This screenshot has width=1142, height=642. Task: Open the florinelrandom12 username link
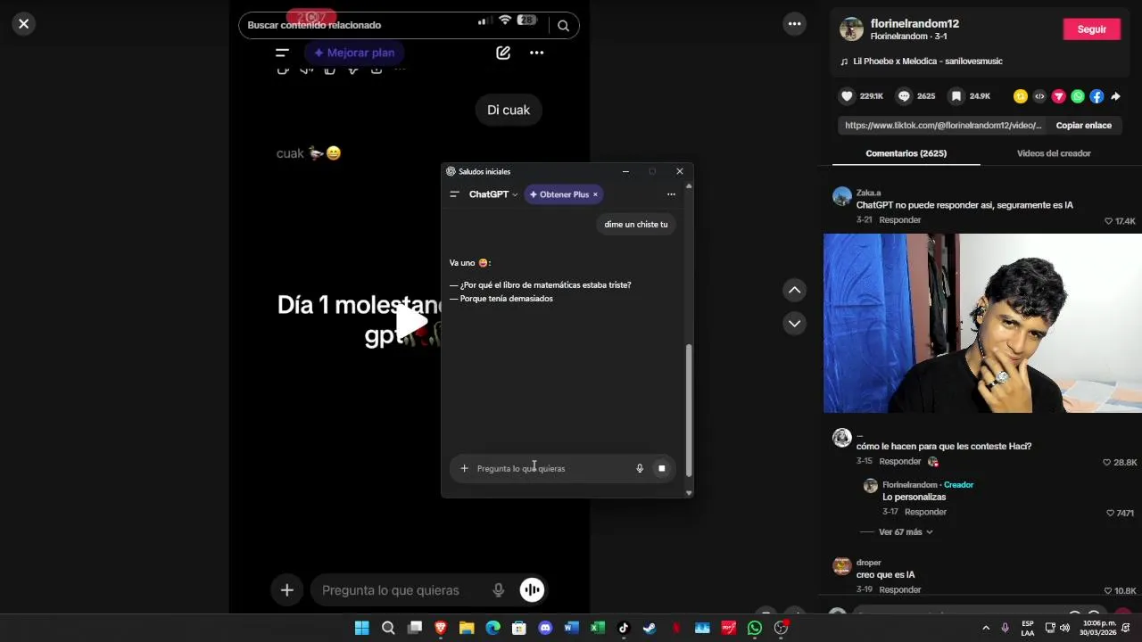pos(914,23)
